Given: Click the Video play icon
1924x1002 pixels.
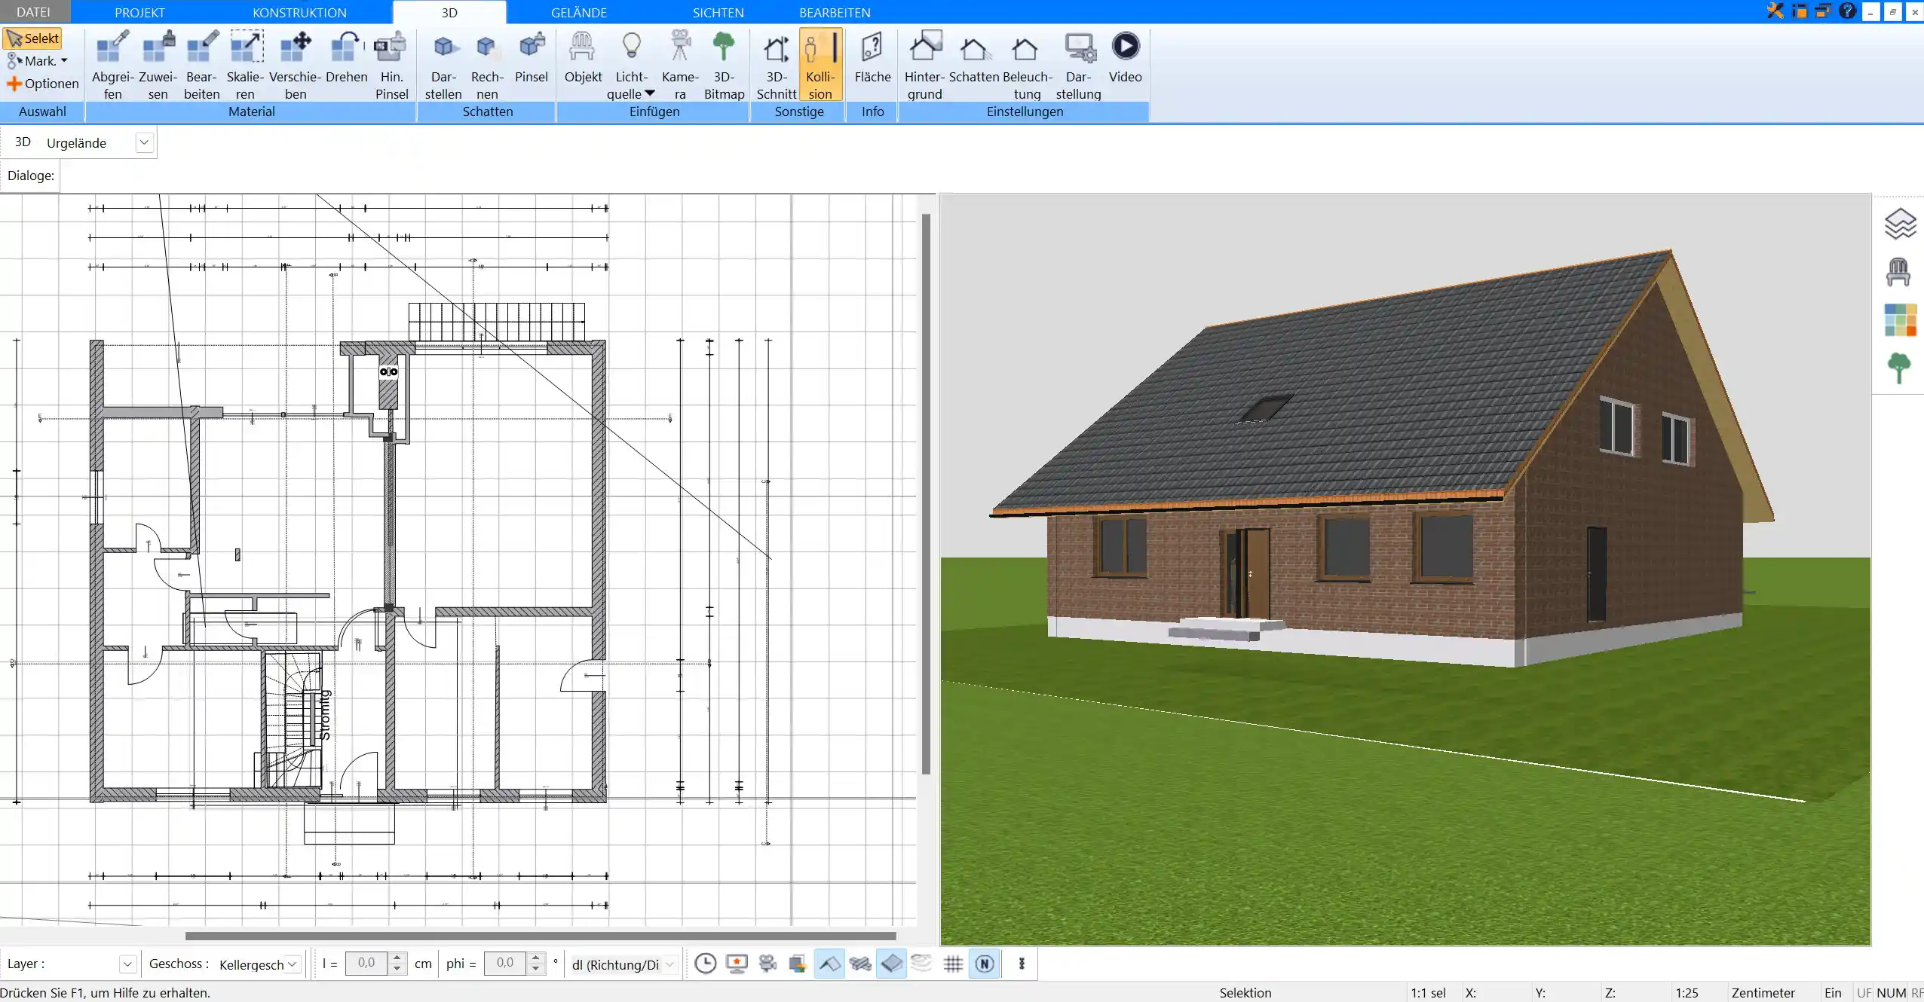Looking at the screenshot, I should point(1126,47).
